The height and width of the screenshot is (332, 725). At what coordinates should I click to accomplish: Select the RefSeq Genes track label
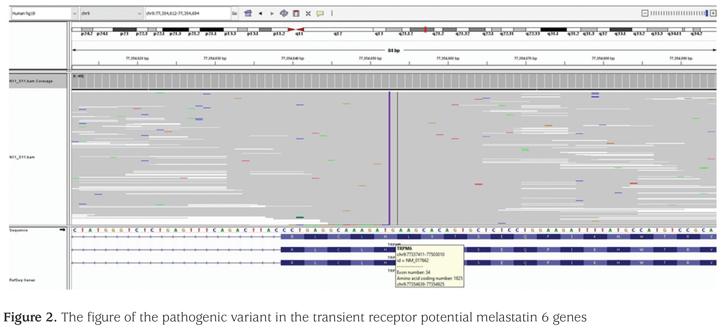tap(22, 280)
